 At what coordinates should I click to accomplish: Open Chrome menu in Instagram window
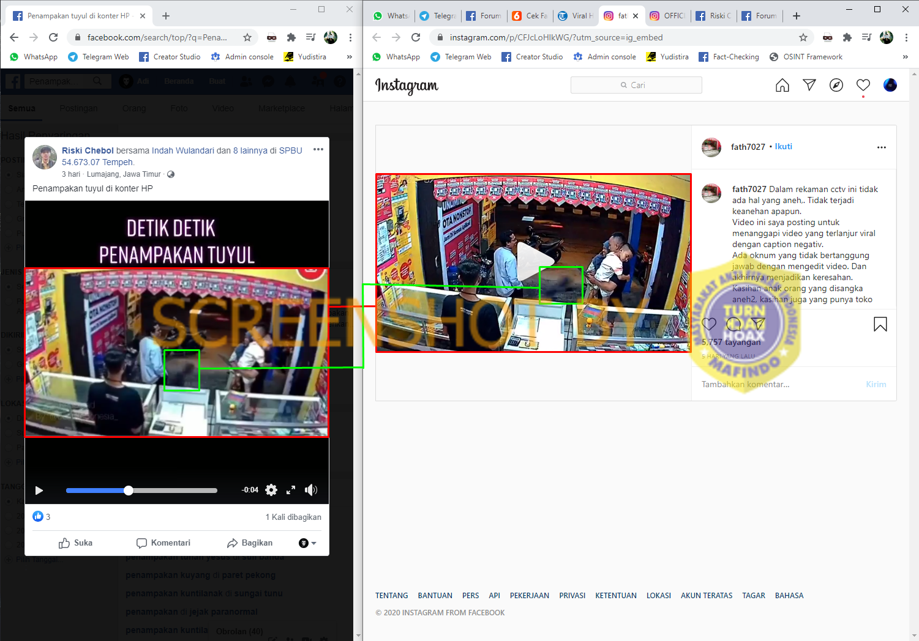click(906, 37)
